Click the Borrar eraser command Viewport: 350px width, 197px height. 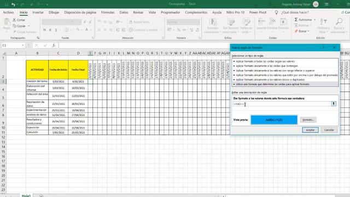coord(301,31)
